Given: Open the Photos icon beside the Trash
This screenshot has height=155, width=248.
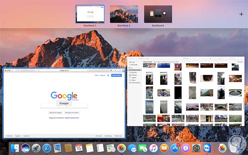Looking at the screenshot, I should [x=222, y=148].
